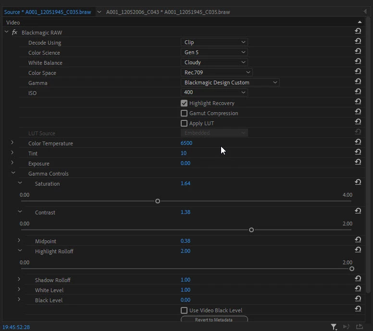373x331 pixels.
Task: Reset the Decode Using parameter
Action: 358,41
